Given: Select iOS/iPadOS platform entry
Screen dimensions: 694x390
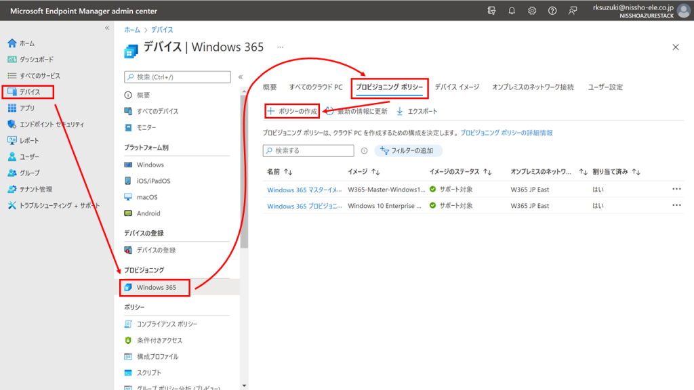Looking at the screenshot, I should [147, 181].
